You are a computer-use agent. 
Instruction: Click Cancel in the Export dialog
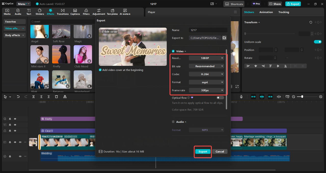[x=220, y=151]
